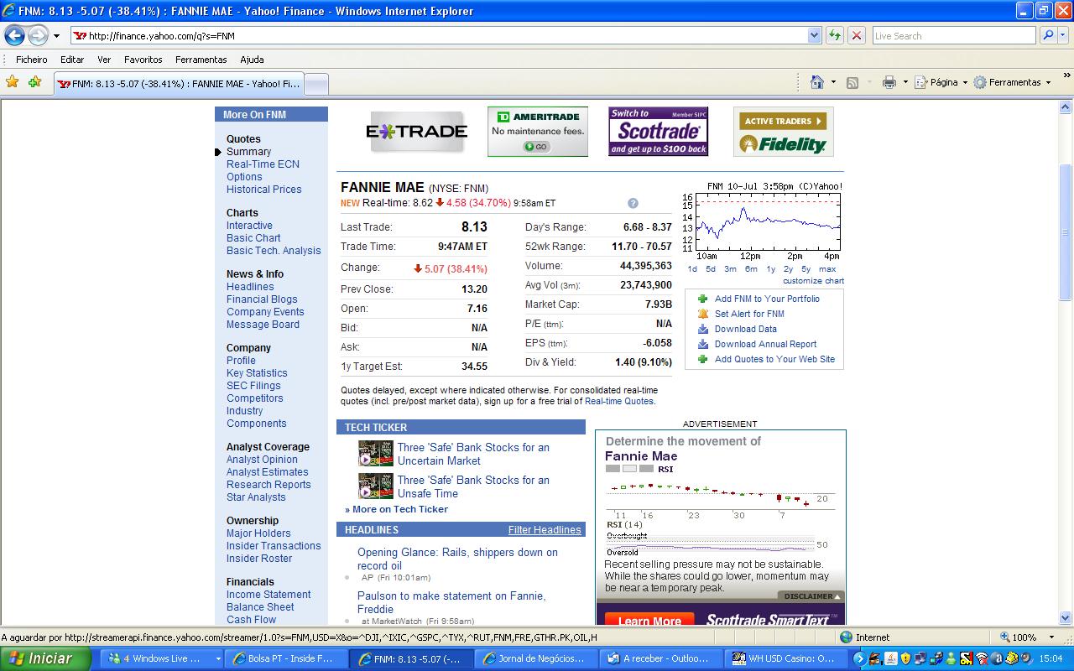Open a new blank browser tab
This screenshot has height=671, width=1074.
315,84
